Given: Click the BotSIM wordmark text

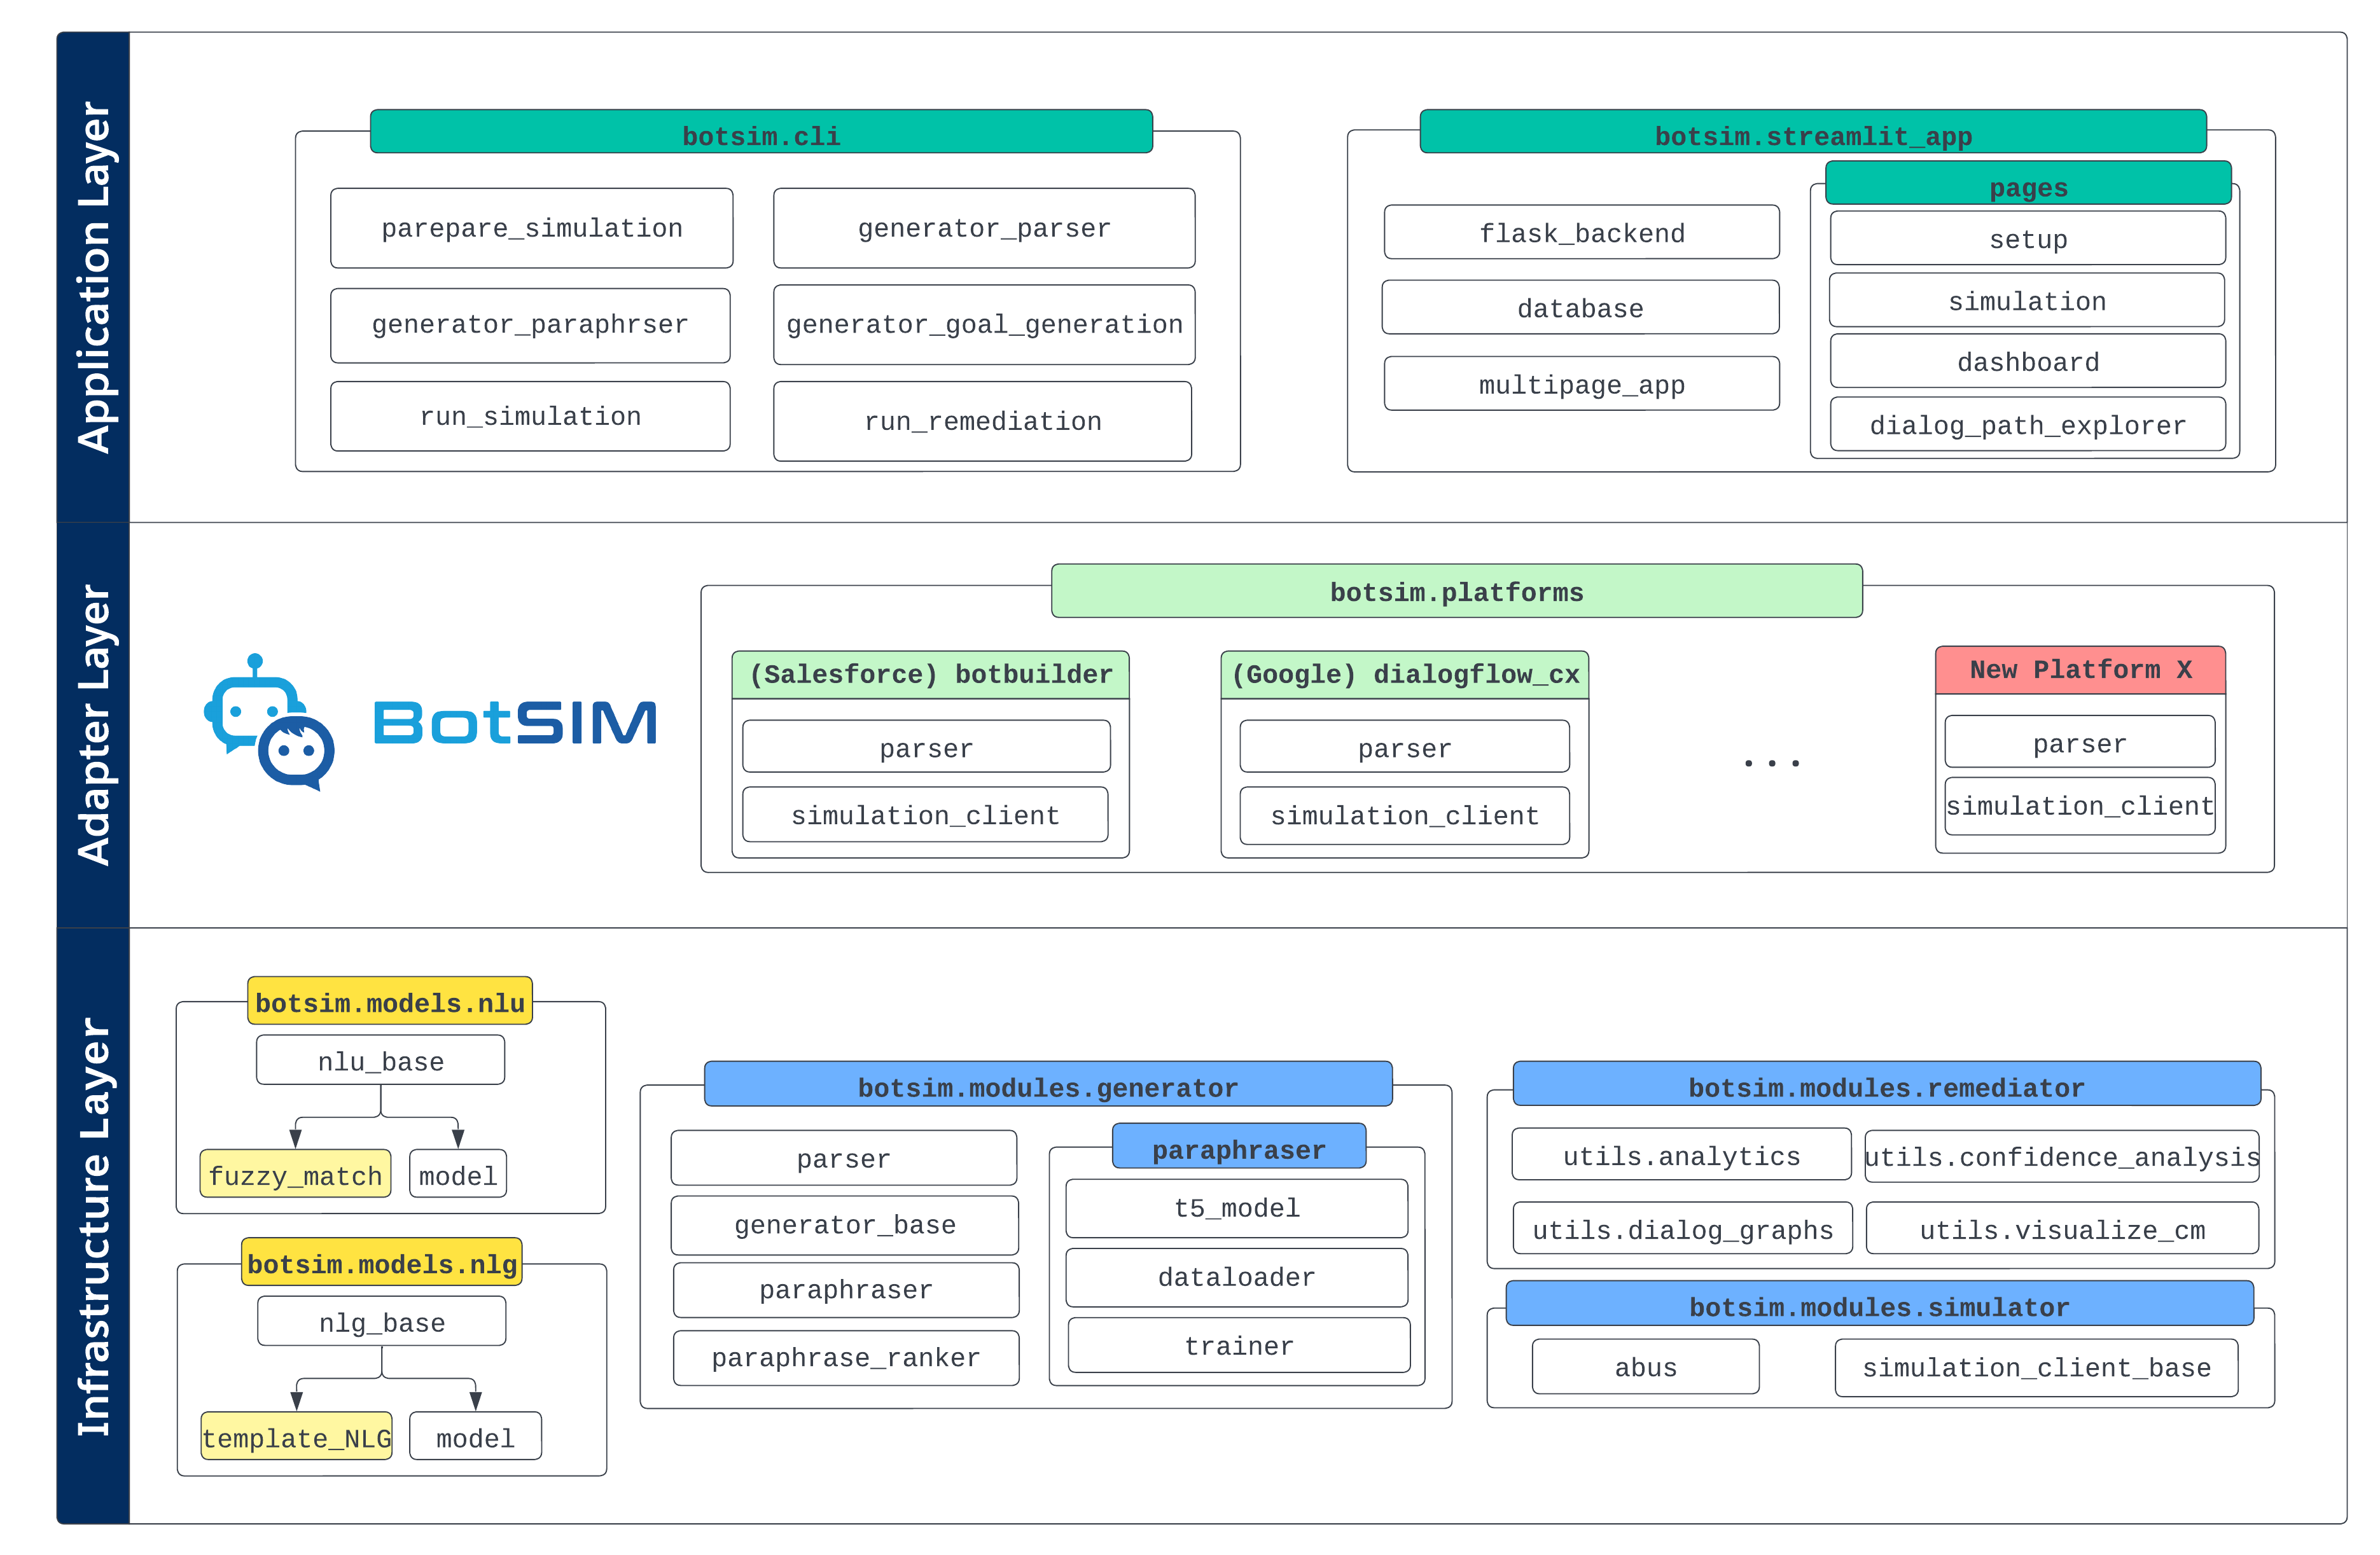Looking at the screenshot, I should pos(515,722).
